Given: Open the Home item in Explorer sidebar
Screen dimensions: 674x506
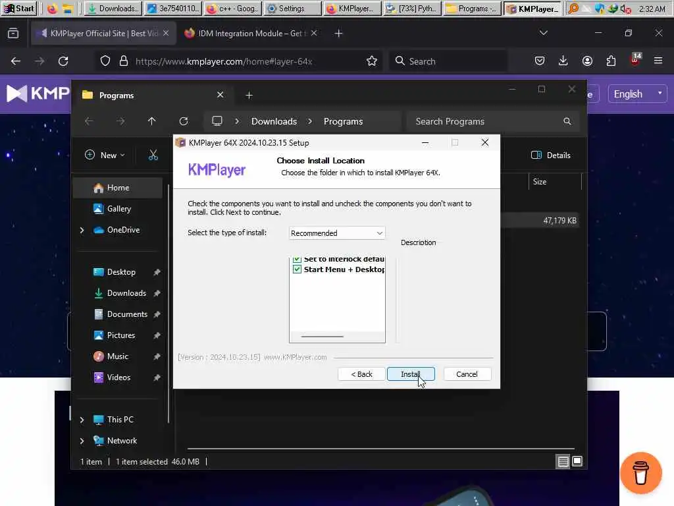Looking at the screenshot, I should coord(118,188).
